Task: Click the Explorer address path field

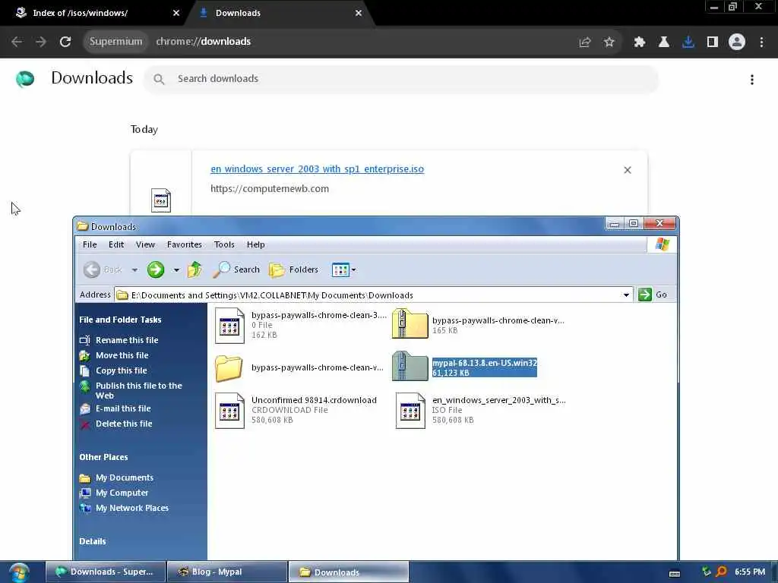Action: tap(367, 295)
